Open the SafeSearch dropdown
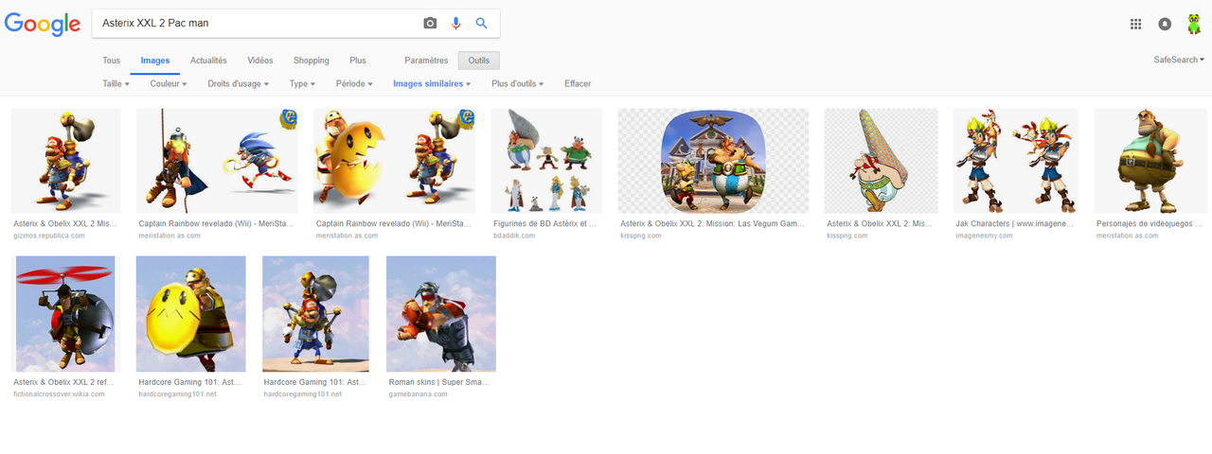 pos(1179,60)
